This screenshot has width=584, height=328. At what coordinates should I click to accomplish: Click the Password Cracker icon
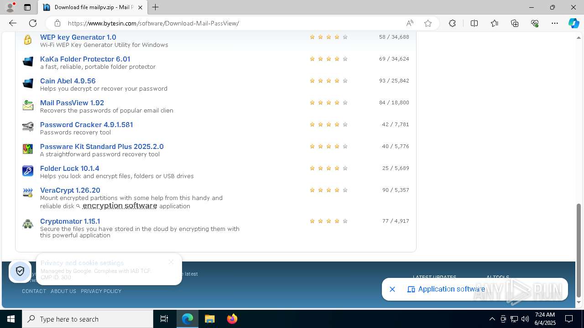pos(28,127)
